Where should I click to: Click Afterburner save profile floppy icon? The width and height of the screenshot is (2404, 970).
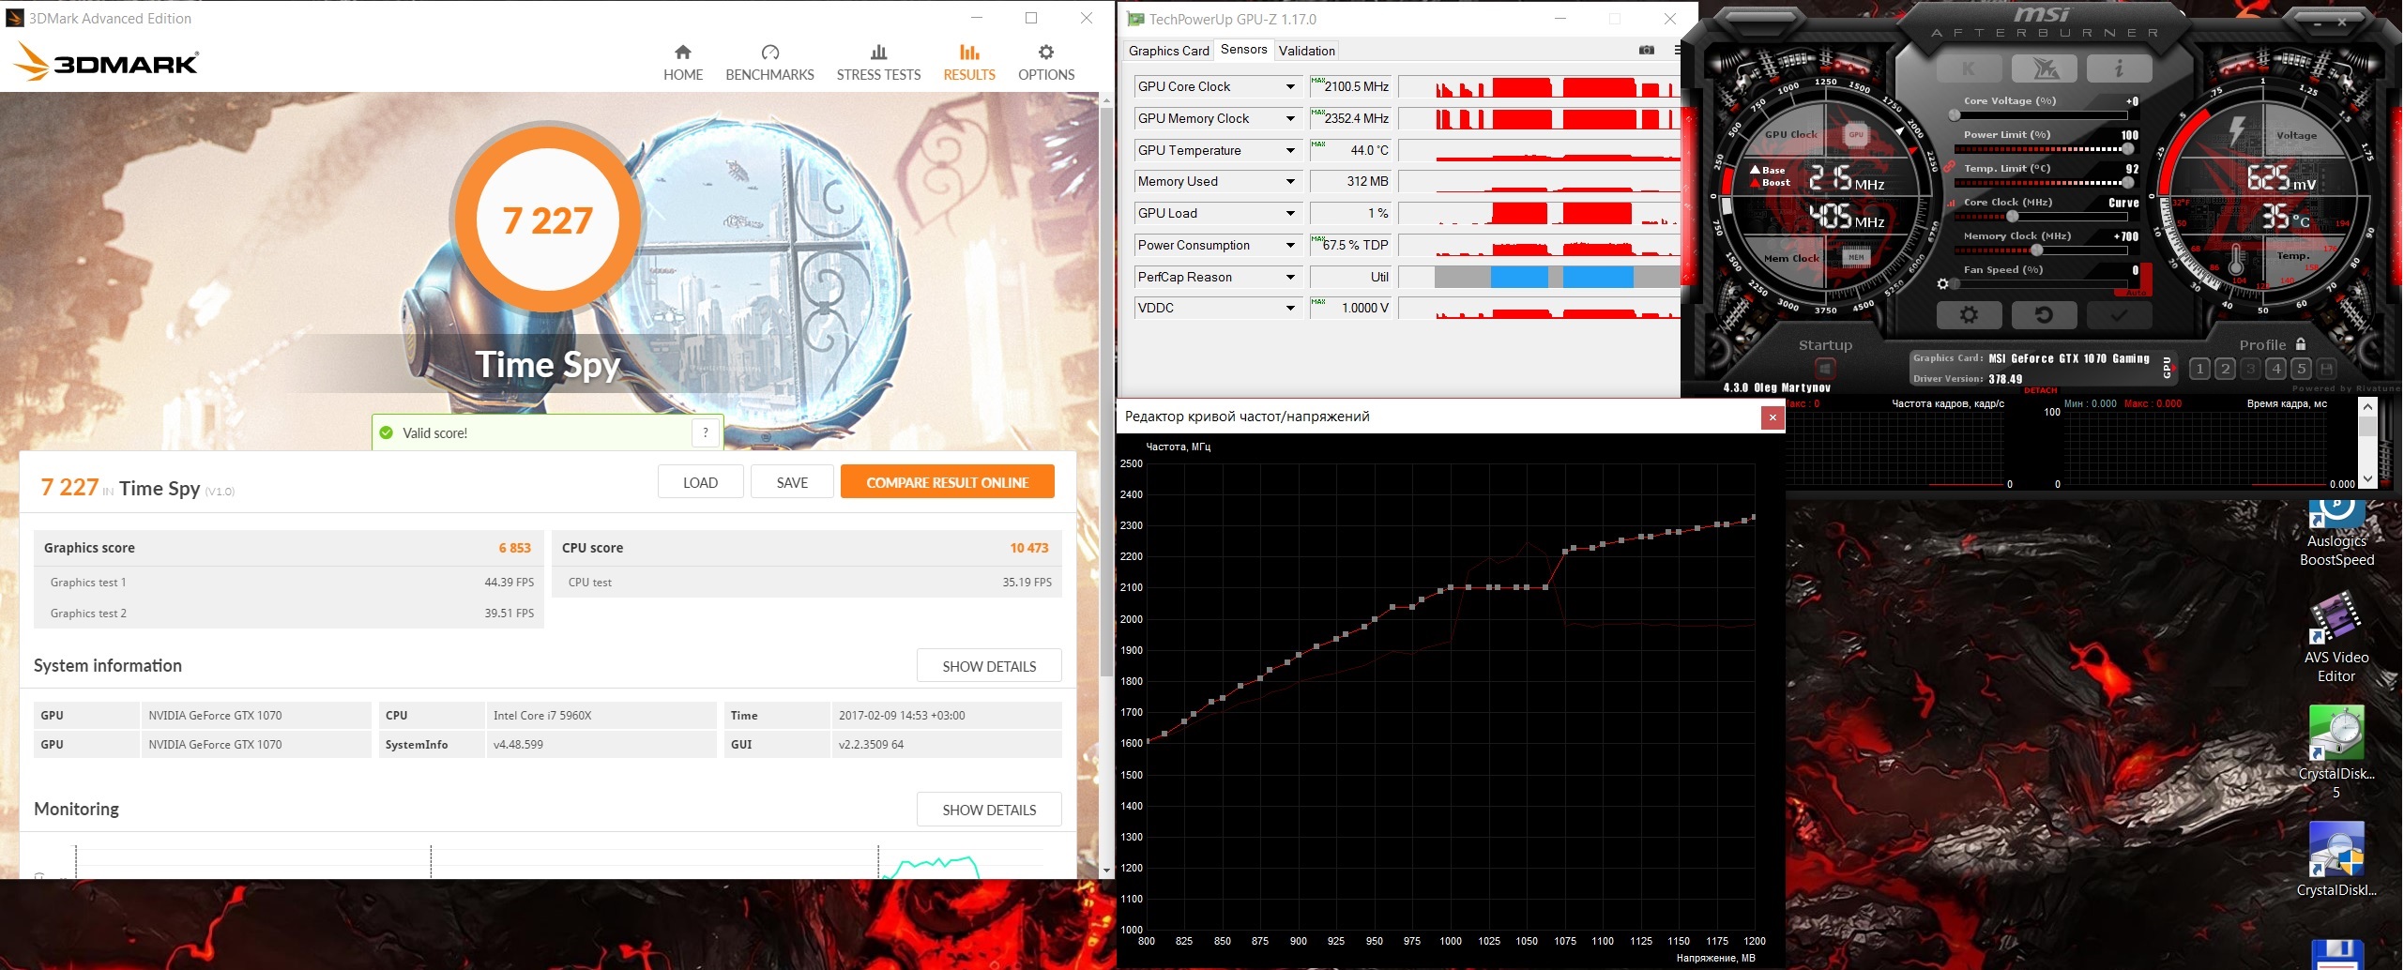click(2327, 369)
